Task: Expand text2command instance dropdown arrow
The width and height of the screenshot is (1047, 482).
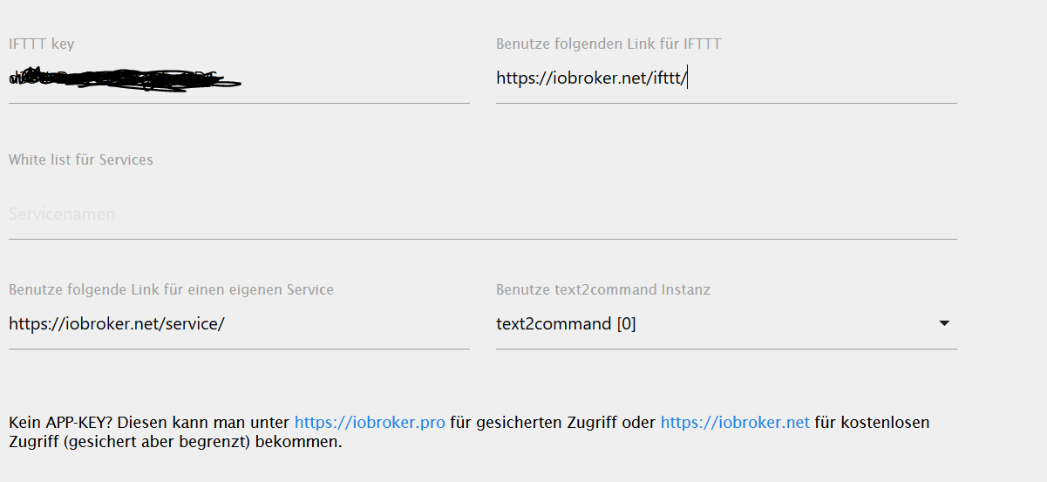Action: pos(944,323)
